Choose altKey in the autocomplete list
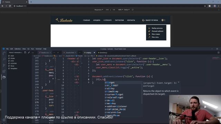Screen dimensions: 221x124 click(x=123, y=89)
